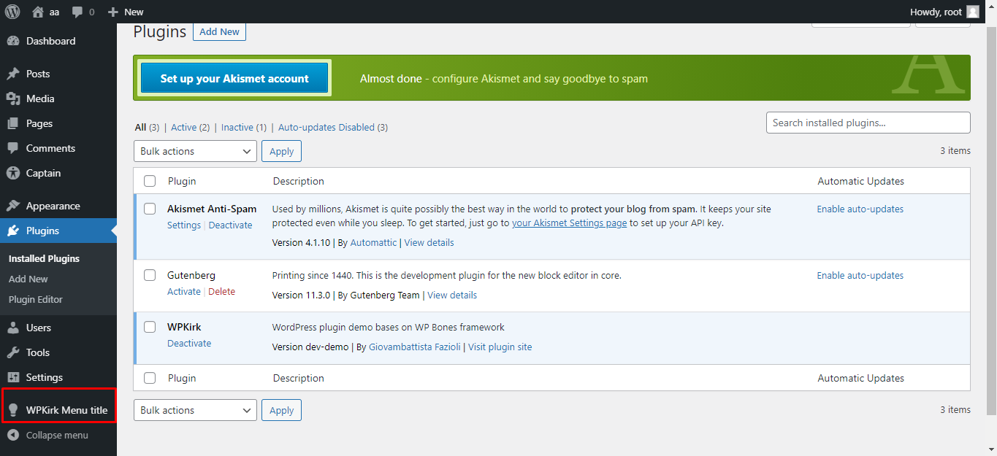The height and width of the screenshot is (456, 997).
Task: Deactivate the Akismet Anti-Spam plugin
Action: [230, 225]
